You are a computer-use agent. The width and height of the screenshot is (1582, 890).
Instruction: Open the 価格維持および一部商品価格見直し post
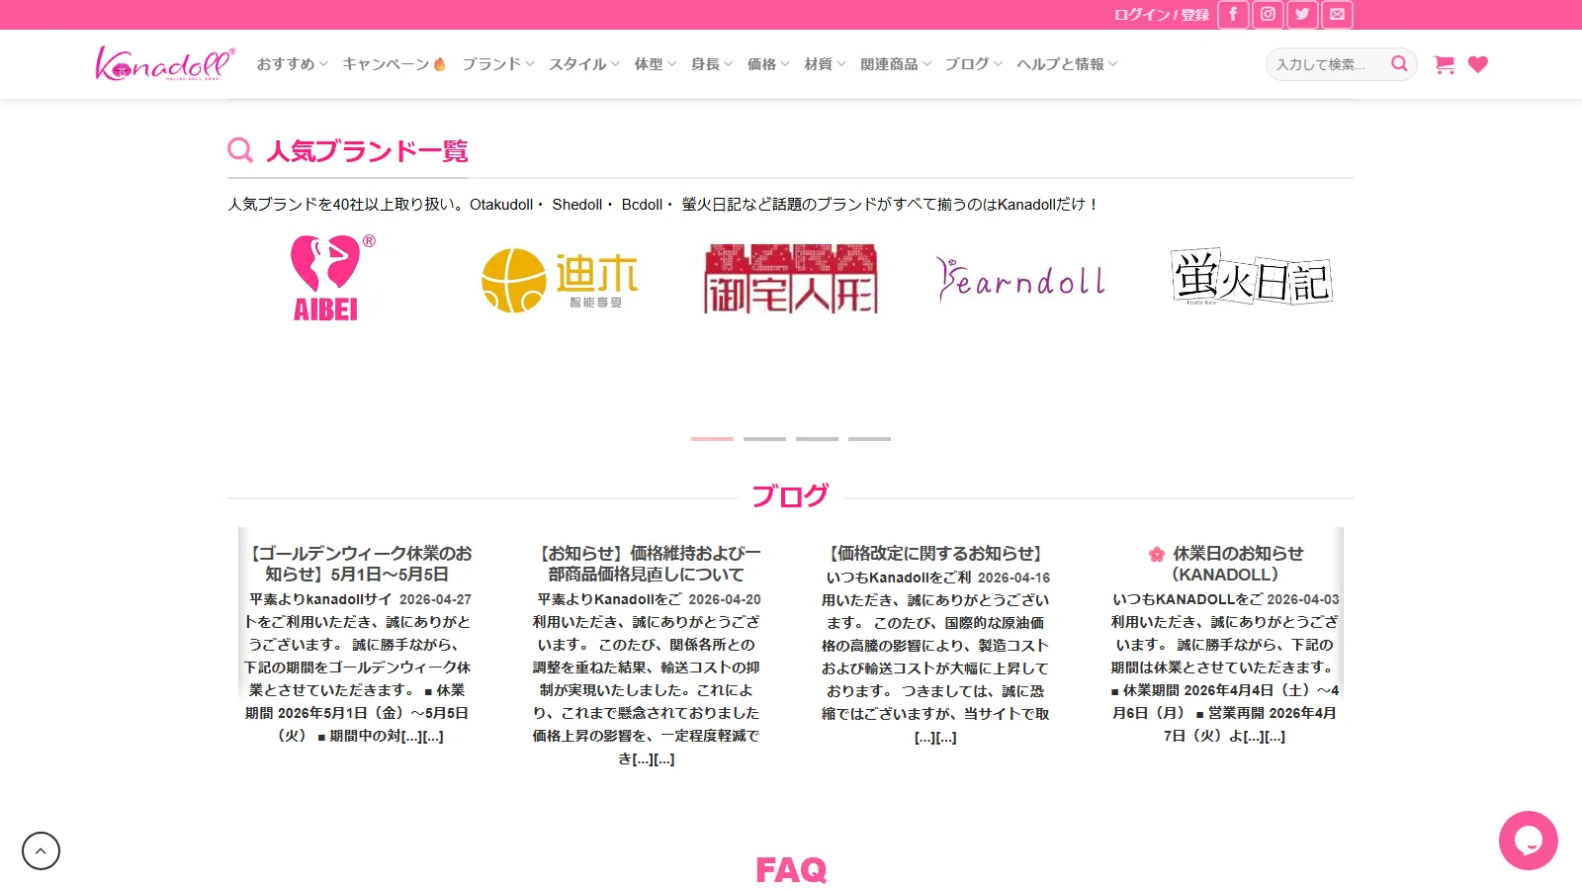tap(647, 564)
